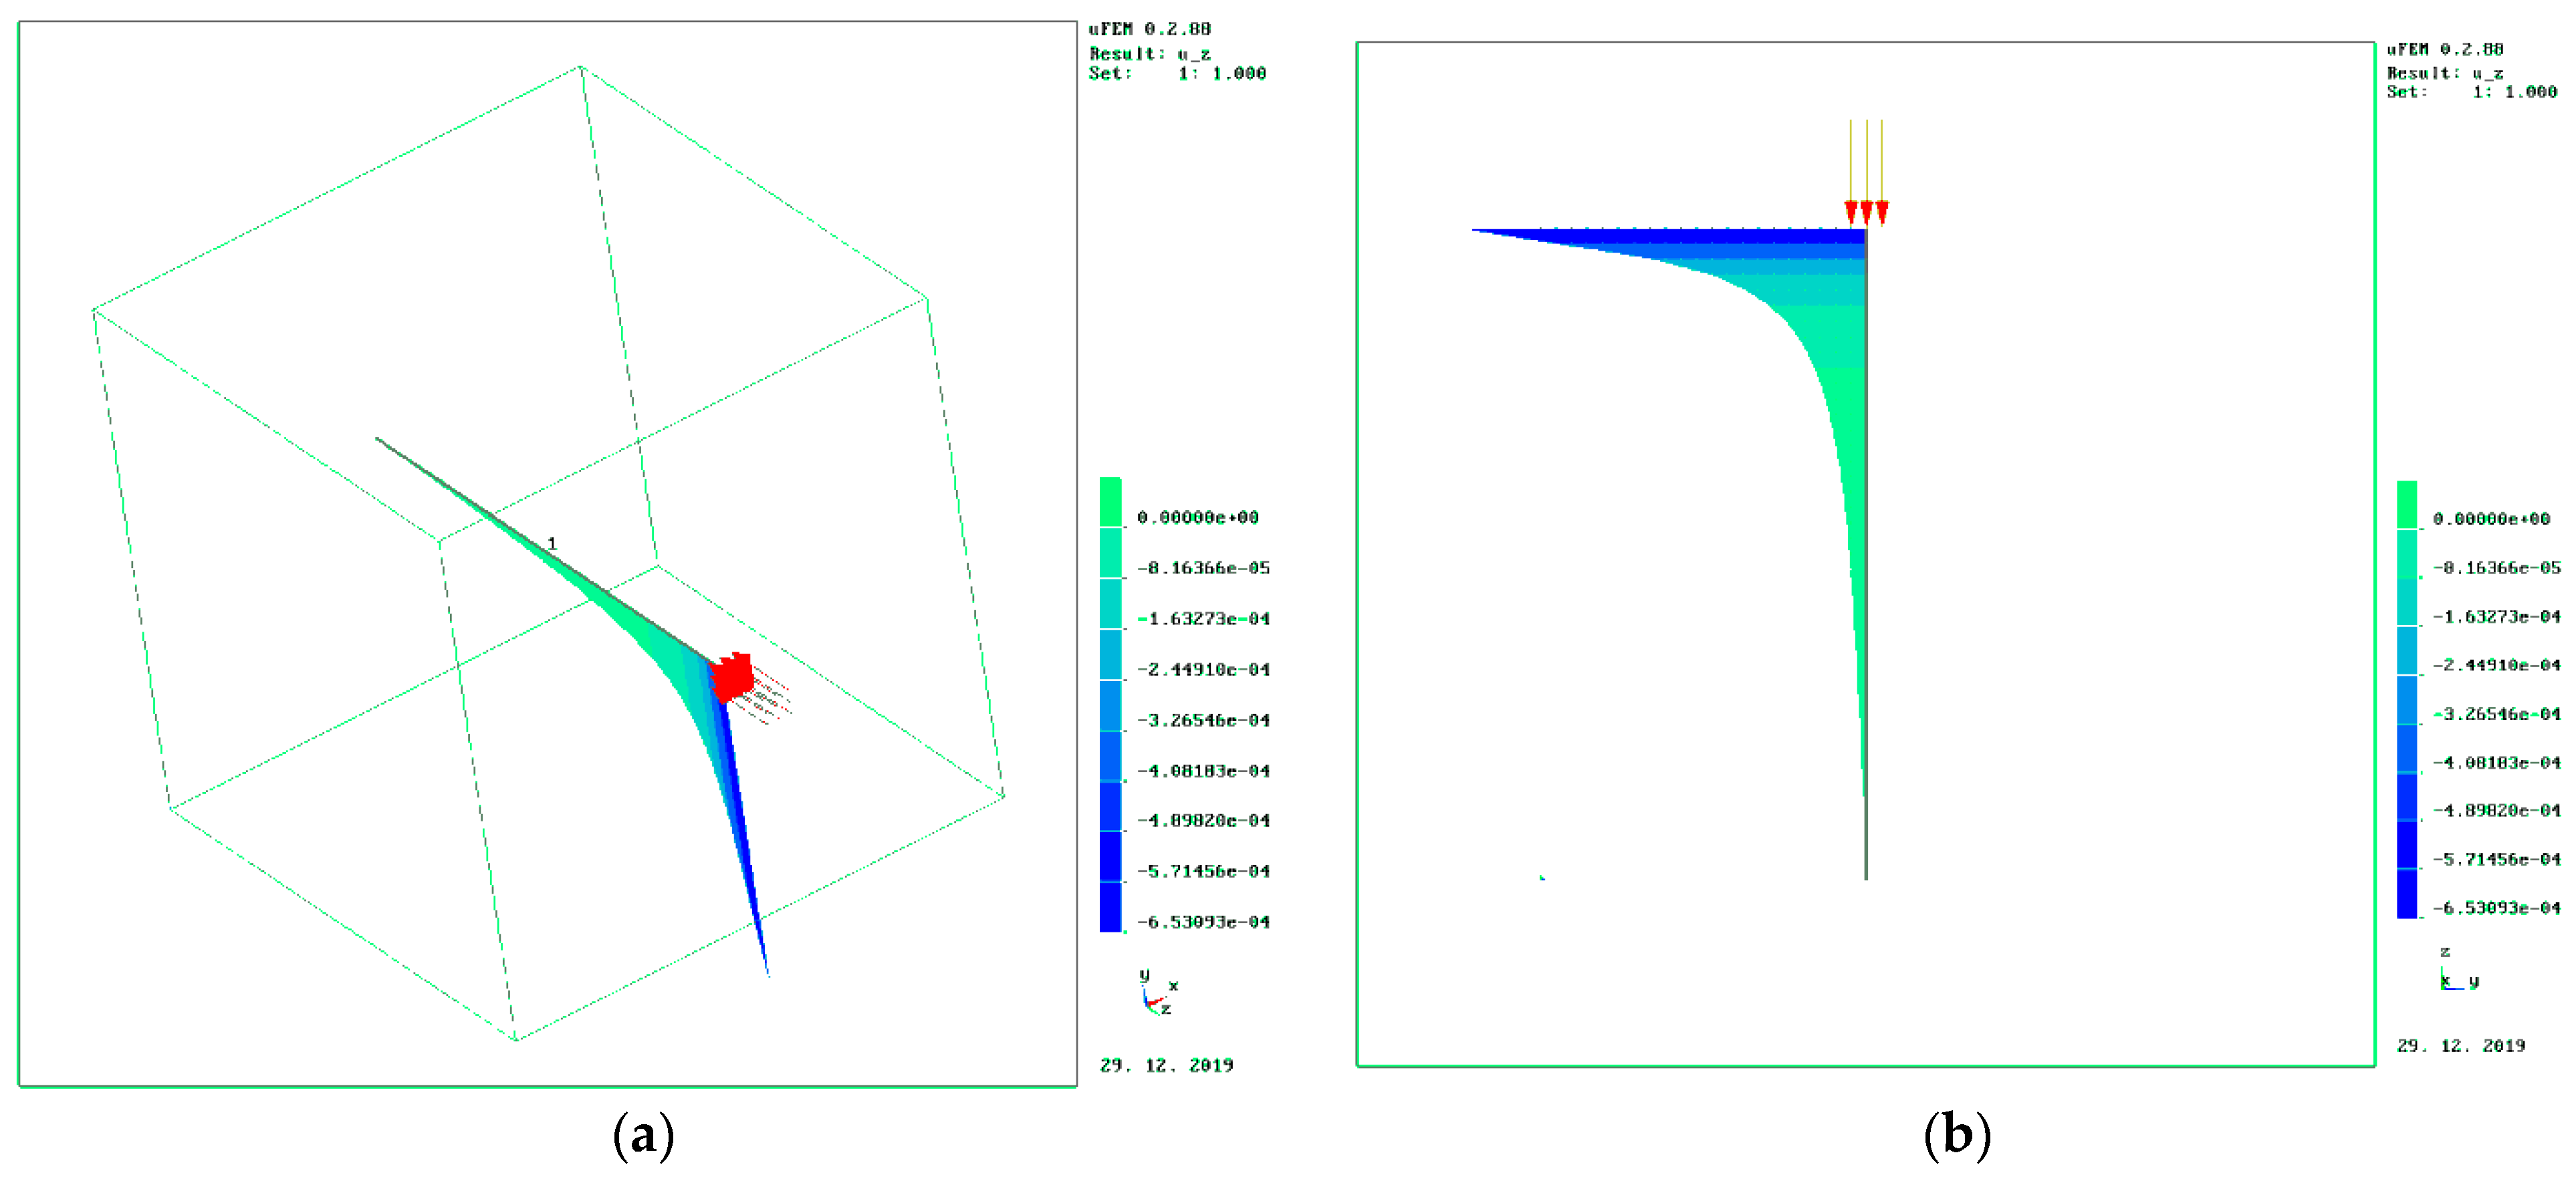
Task: Click the red load arrowheads in panel (b)
Action: (x=1866, y=211)
